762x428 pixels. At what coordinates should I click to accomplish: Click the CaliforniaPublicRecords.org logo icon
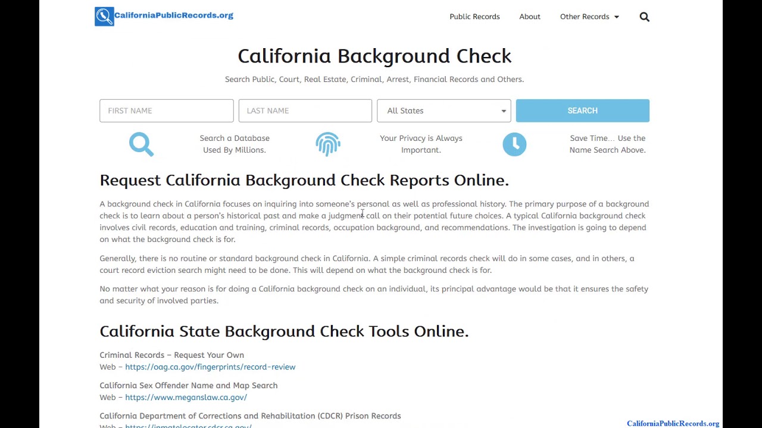pyautogui.click(x=104, y=16)
